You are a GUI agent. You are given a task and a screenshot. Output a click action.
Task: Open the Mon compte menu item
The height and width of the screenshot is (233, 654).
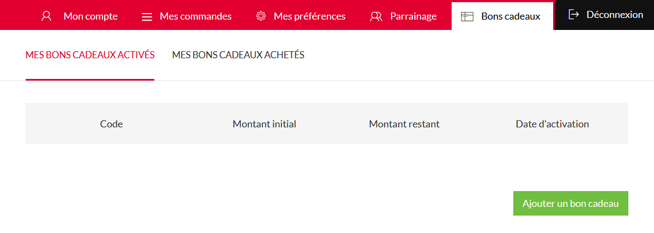91,16
